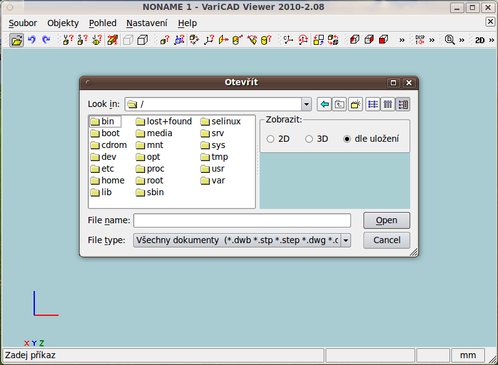
Task: Click the Cancel button in the dialog
Action: [x=387, y=241]
